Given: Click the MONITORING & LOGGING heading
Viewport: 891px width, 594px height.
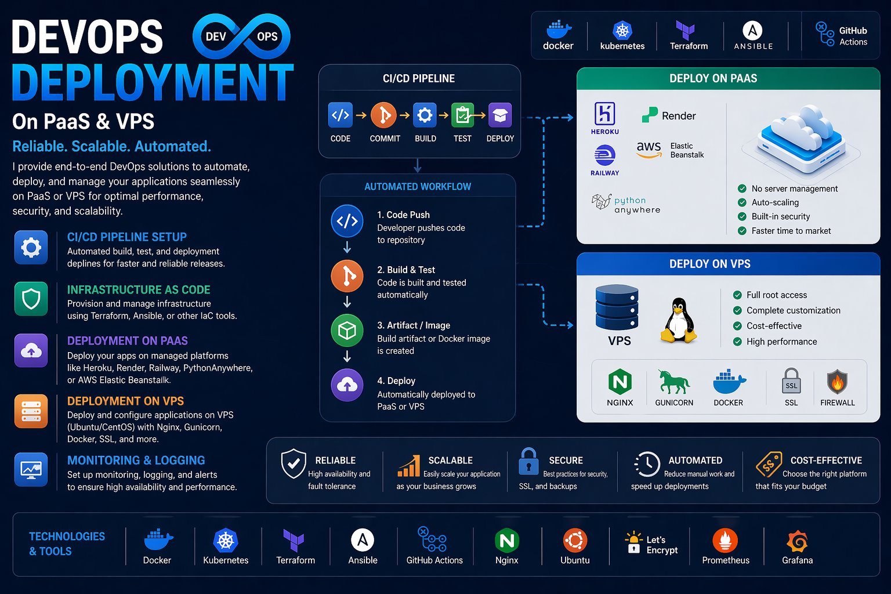Looking at the screenshot, I should point(136,460).
